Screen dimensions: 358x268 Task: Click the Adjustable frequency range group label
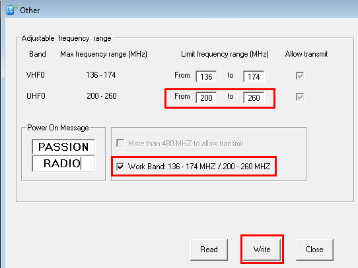tap(66, 38)
